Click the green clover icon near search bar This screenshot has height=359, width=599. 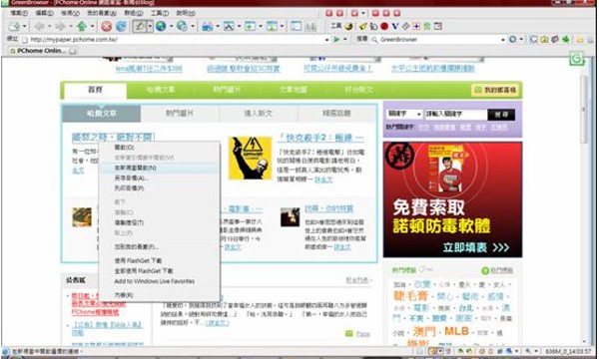[x=565, y=39]
